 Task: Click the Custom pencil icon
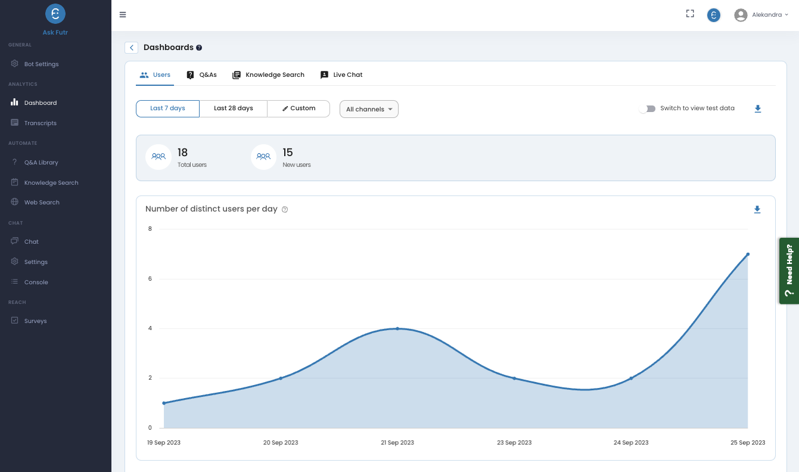click(285, 108)
